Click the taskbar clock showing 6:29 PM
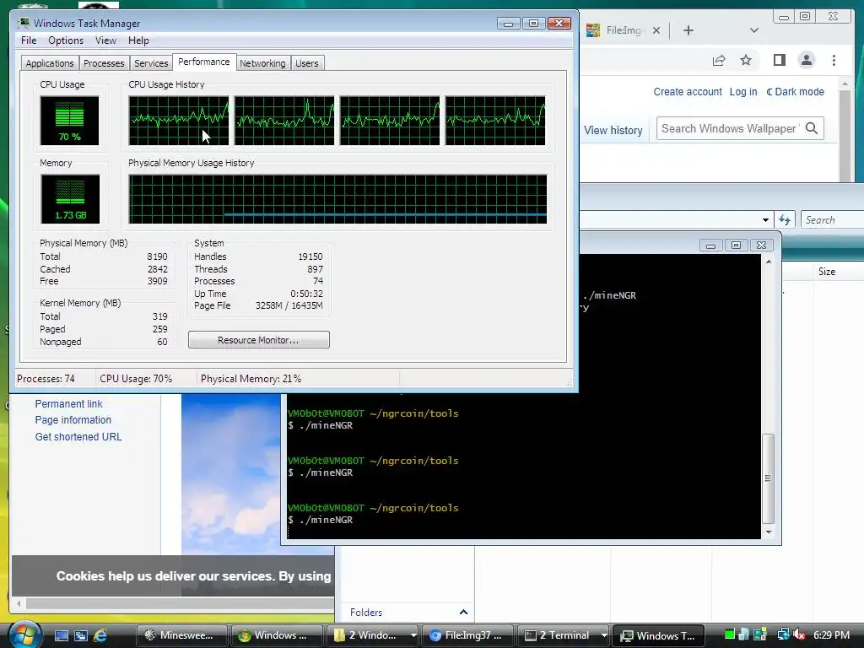 coord(831,634)
